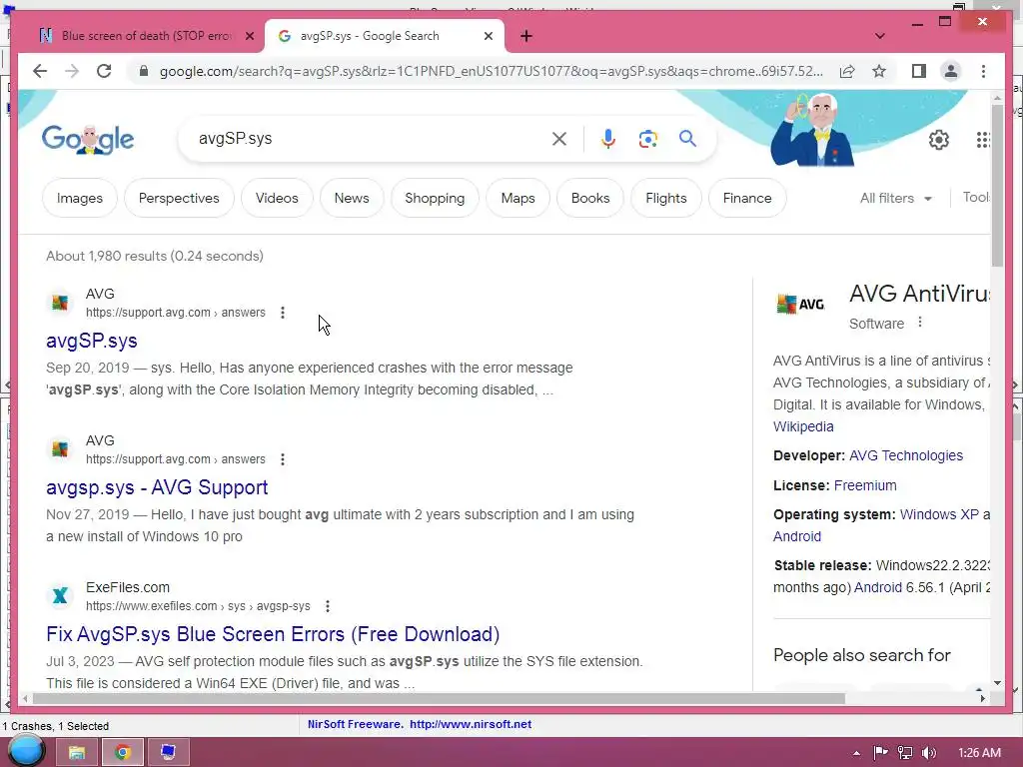Image resolution: width=1023 pixels, height=767 pixels.
Task: Filter results by Flights
Action: tap(666, 198)
